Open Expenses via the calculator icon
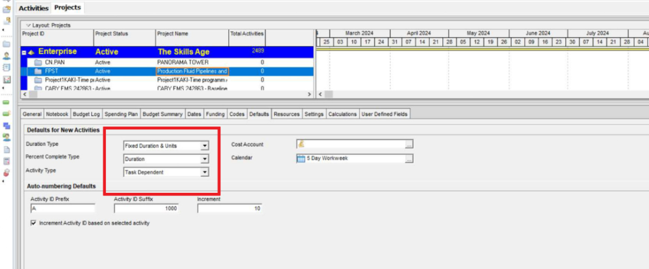This screenshot has width=649, height=269. 6,161
